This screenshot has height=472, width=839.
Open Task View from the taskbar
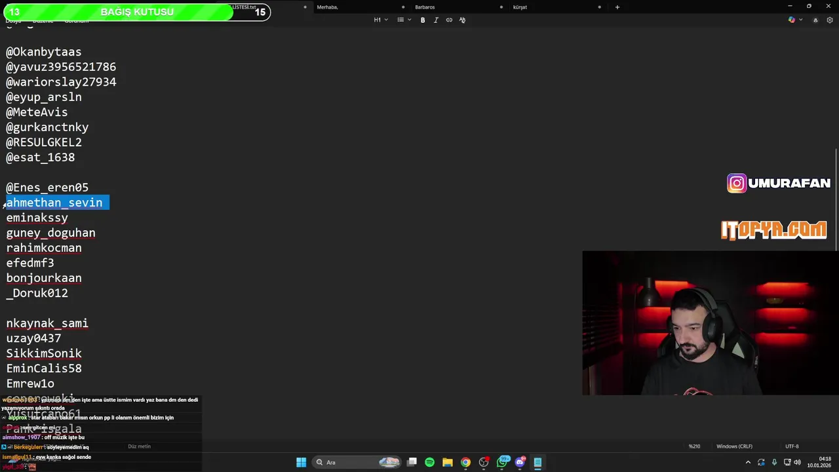click(x=412, y=462)
